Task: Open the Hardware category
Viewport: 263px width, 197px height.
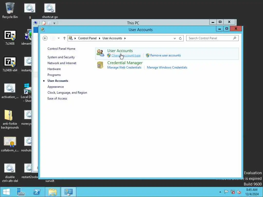Action: click(54, 69)
